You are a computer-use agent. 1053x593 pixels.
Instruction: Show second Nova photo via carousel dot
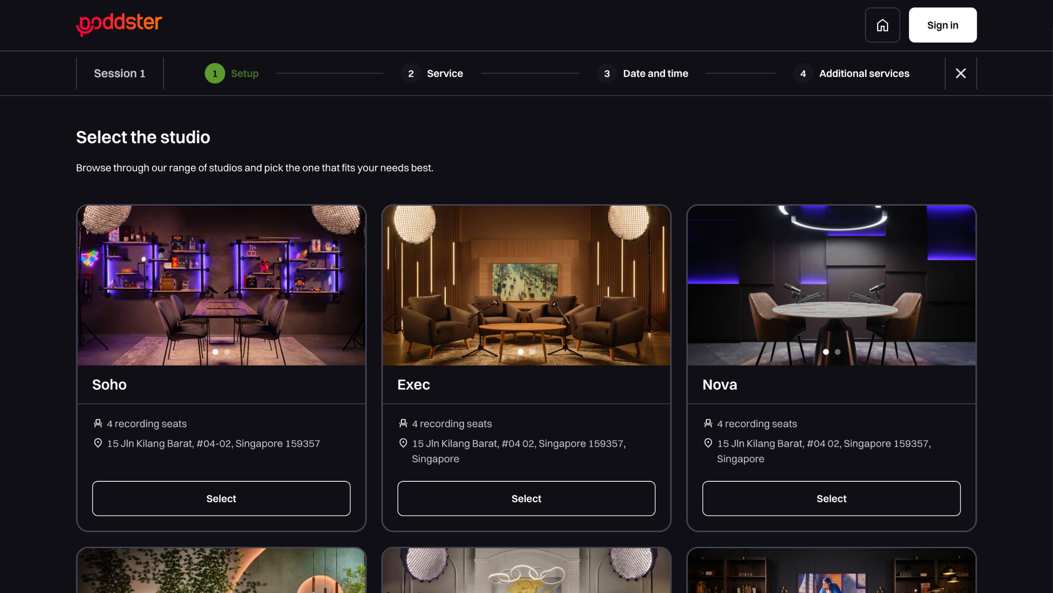[x=837, y=351]
